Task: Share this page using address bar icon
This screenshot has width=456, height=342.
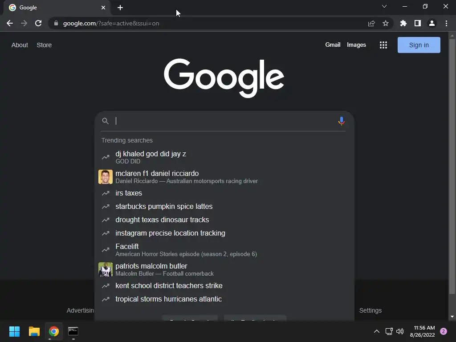Action: coord(371,23)
